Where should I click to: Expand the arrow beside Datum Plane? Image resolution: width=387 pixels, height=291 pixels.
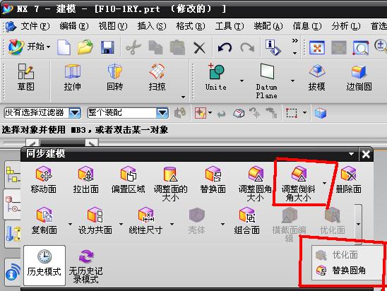coord(292,81)
